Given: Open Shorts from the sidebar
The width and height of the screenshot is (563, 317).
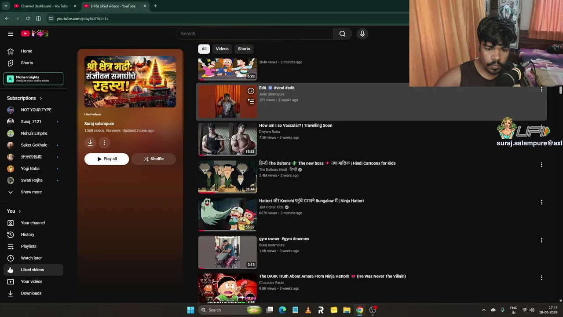Looking at the screenshot, I should click(x=33, y=63).
